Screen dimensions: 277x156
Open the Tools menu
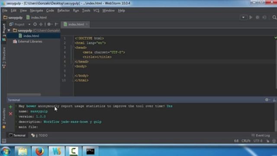pos(86,10)
